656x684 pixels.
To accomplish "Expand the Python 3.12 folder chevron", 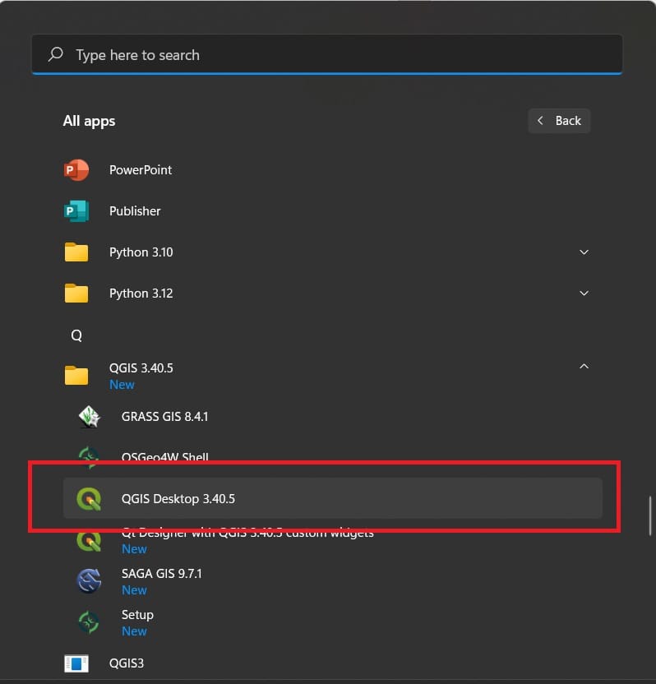I will click(x=584, y=293).
